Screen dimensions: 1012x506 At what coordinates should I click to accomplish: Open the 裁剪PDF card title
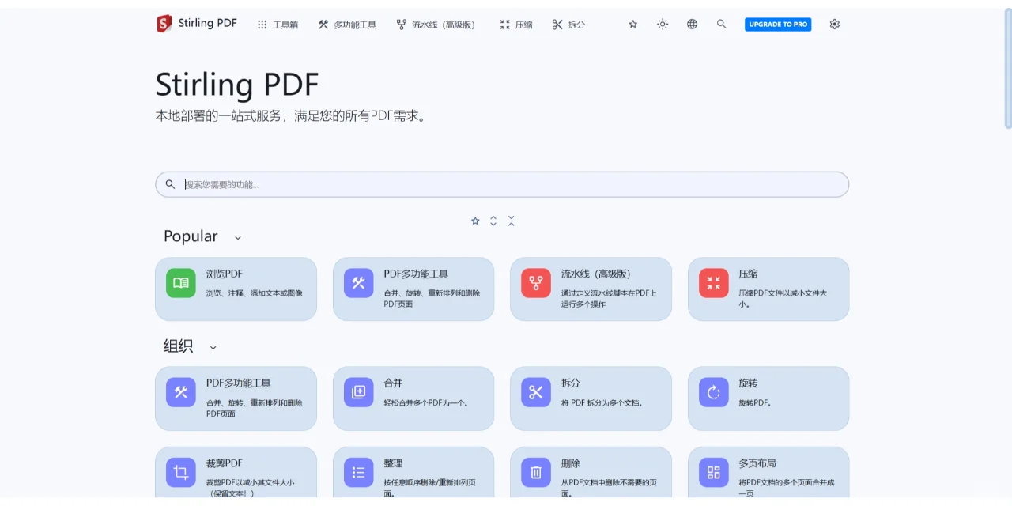click(225, 464)
